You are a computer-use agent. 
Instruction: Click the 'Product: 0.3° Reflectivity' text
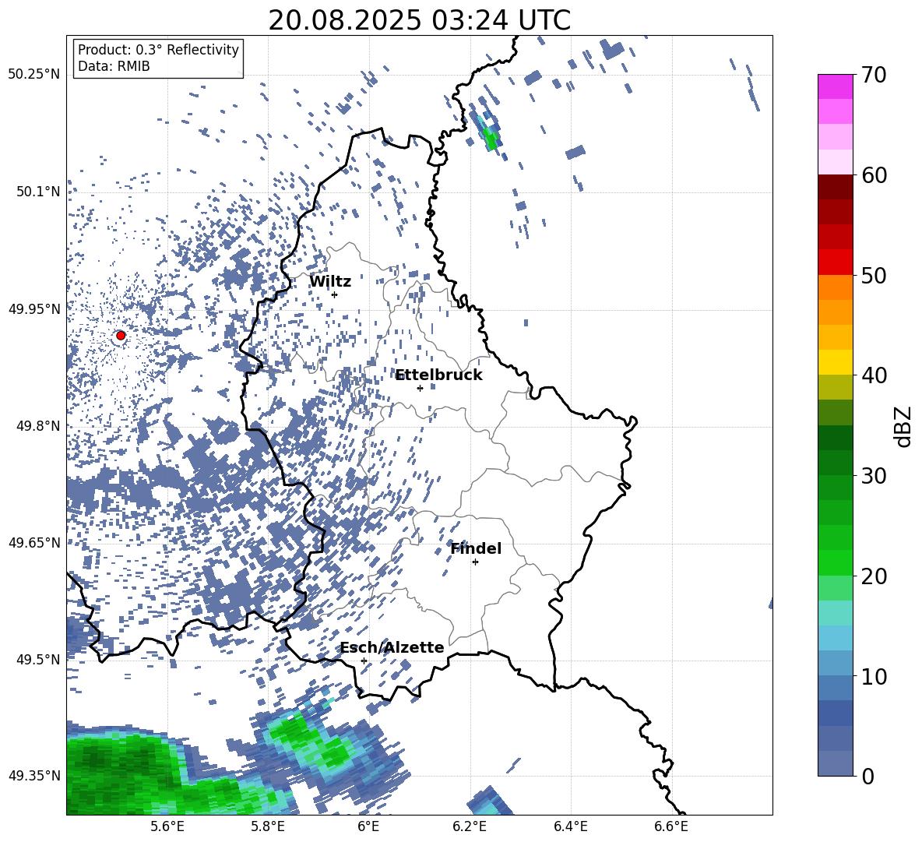[x=158, y=49]
